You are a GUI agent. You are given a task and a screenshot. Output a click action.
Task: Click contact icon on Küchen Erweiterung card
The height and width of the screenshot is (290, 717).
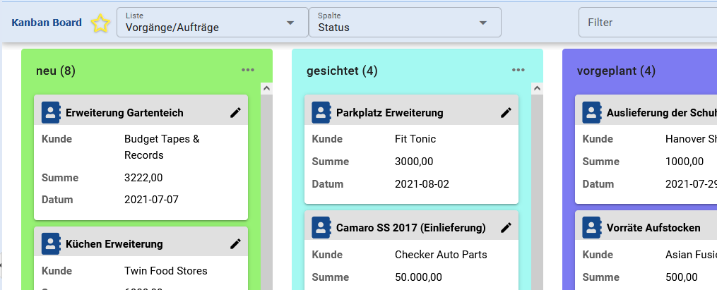52,244
